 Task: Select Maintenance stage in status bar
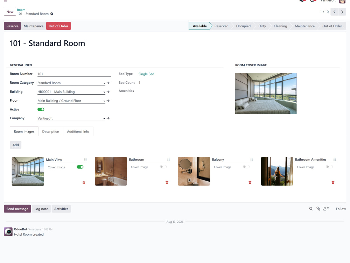coord(305,26)
